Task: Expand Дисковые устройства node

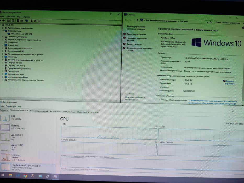Action: [3, 37]
